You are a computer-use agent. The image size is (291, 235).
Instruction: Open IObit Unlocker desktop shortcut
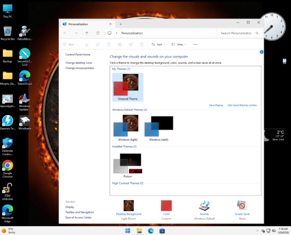(8, 191)
